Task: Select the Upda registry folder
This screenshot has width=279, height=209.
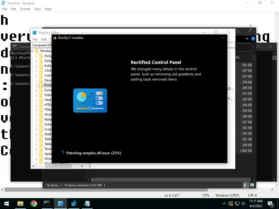Action: pyautogui.click(x=46, y=154)
